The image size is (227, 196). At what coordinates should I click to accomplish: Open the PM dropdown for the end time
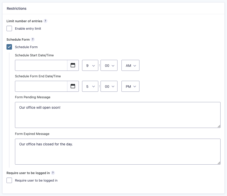[x=130, y=86]
